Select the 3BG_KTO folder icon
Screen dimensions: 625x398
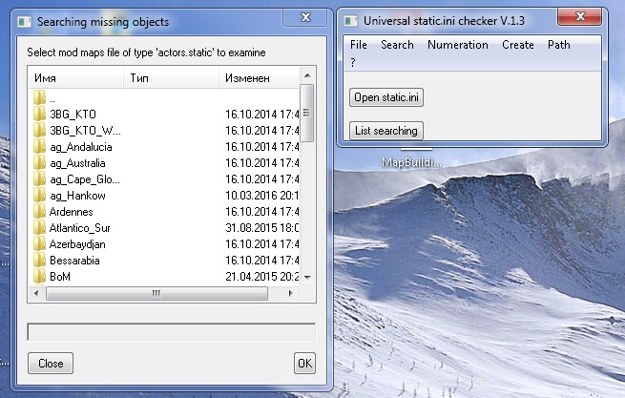(x=39, y=115)
